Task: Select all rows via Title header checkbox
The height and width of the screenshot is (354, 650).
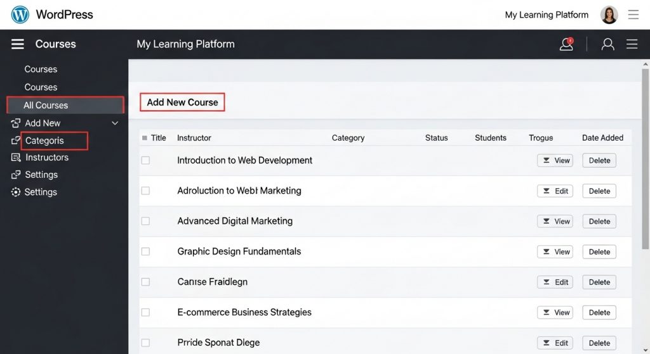Action: (144, 138)
